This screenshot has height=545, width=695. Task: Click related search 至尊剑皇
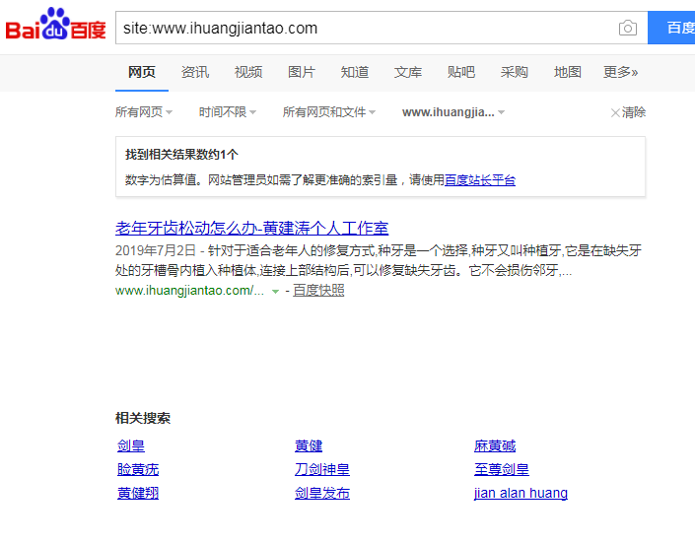pos(502,469)
